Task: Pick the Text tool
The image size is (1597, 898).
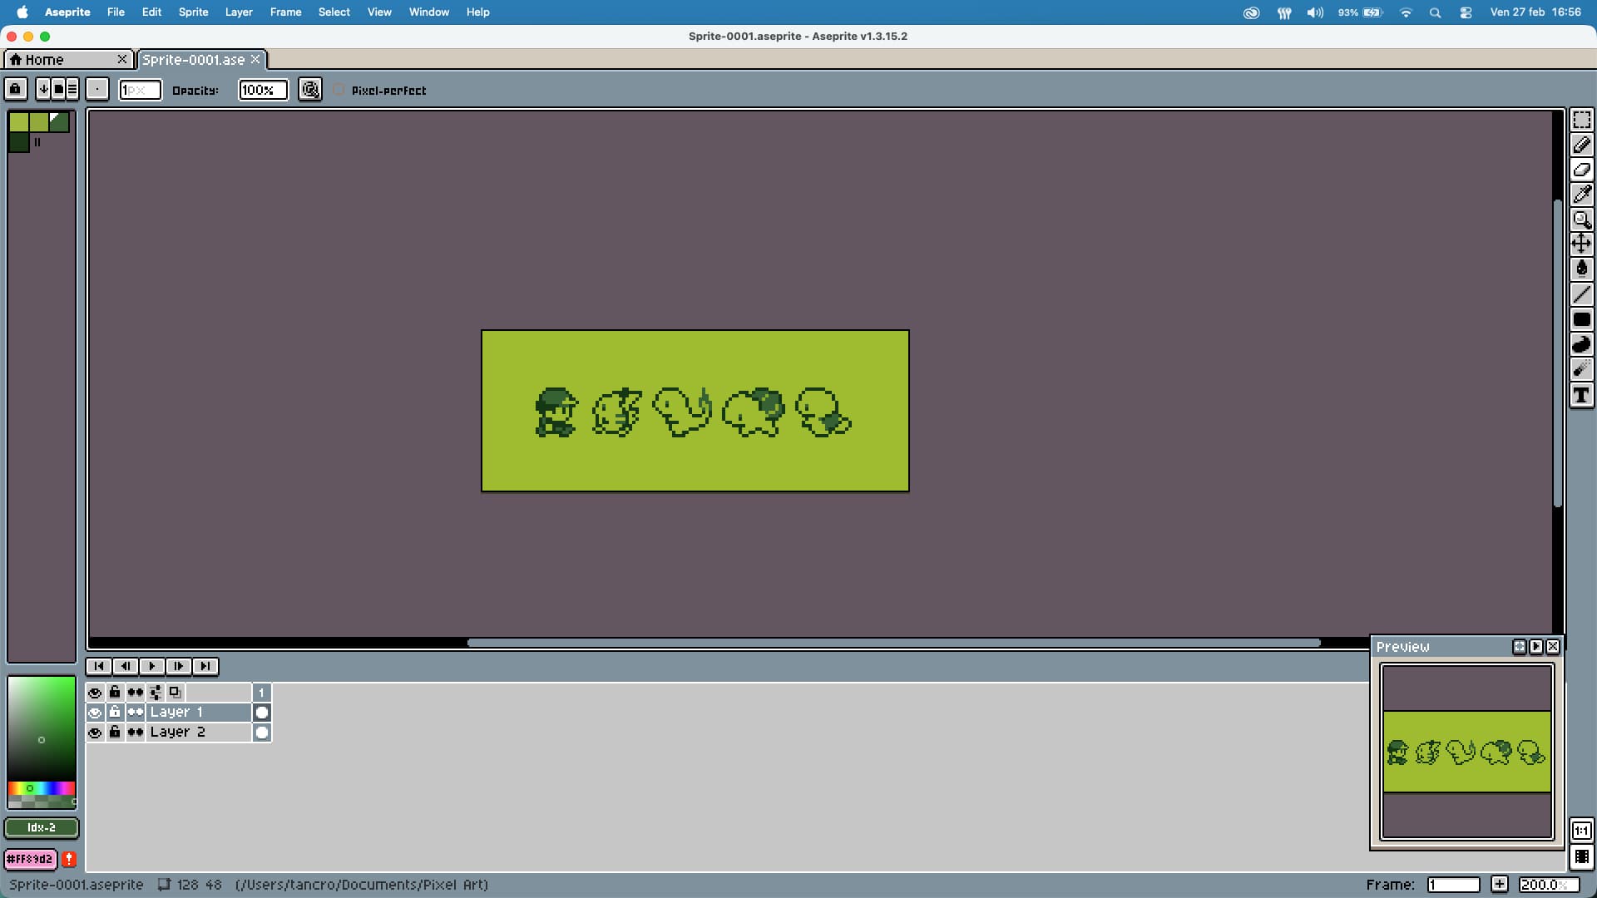Action: (x=1581, y=396)
